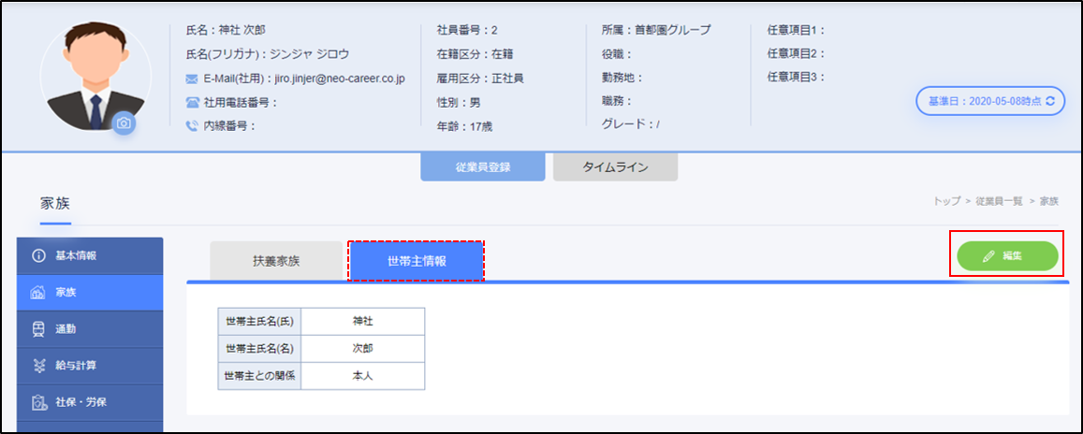Click the telephone icon next to 社用電話番号

[x=192, y=102]
